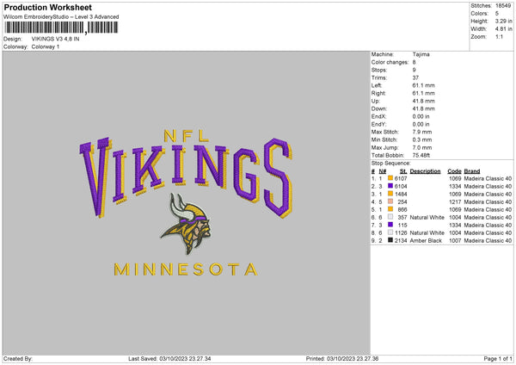Select the design name 'VIKINGS V3 4,8 IN'
The image size is (516, 365).
[x=55, y=39]
